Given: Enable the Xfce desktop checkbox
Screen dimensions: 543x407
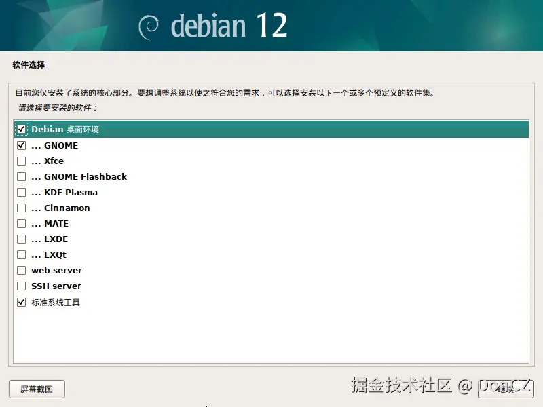Looking at the screenshot, I should click(x=22, y=161).
